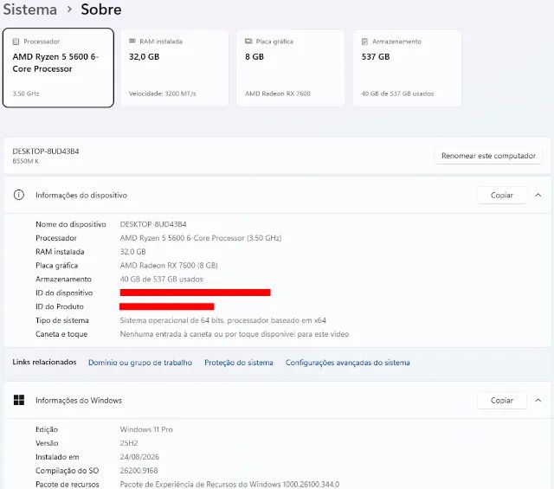Click the Tipo de sistema label
Image resolution: width=554 pixels, height=489 pixels.
click(61, 320)
